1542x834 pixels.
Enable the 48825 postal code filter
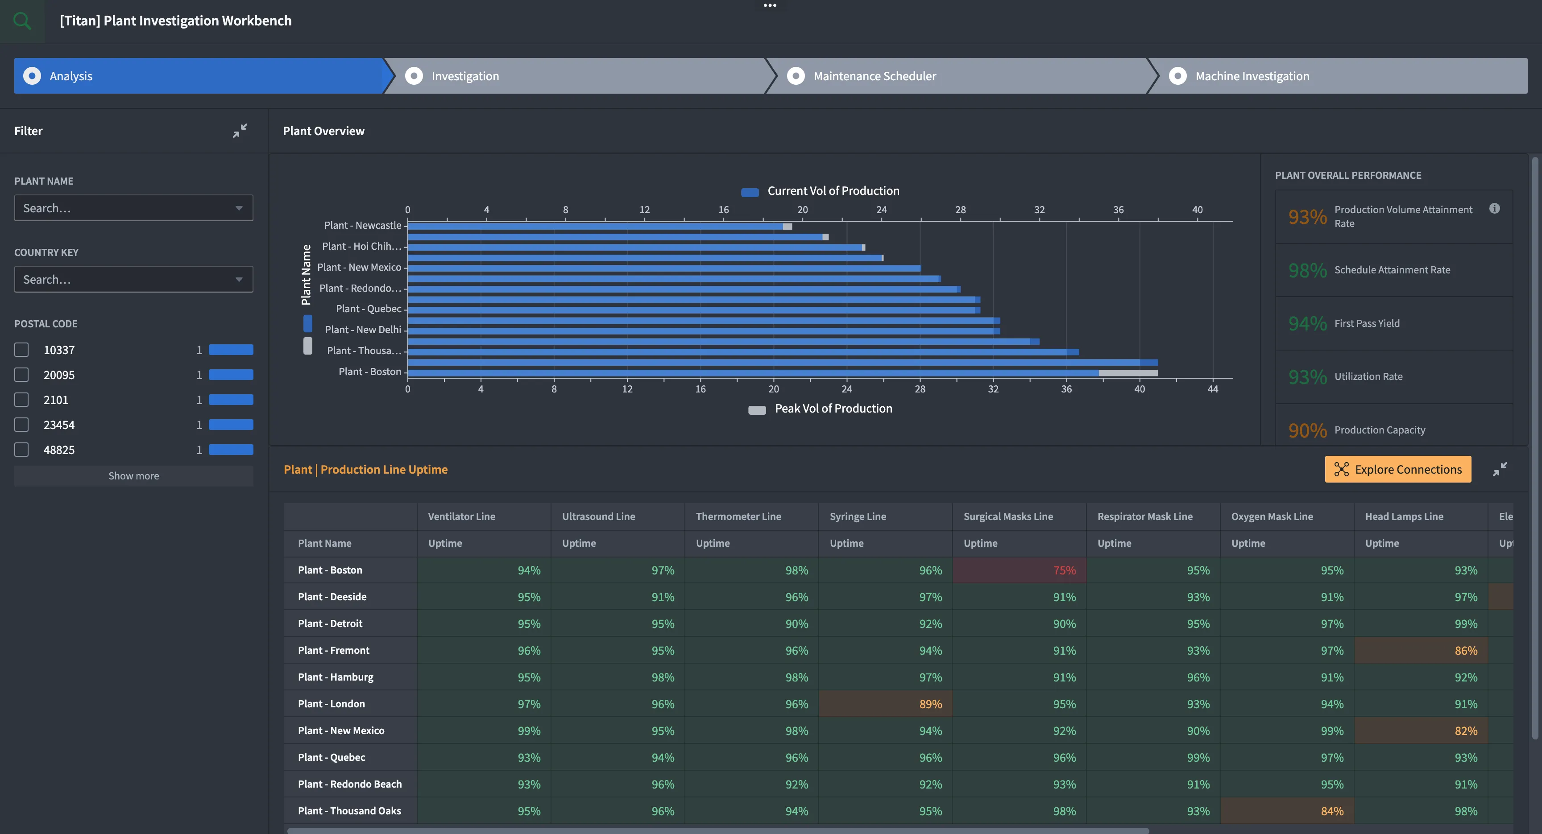(21, 450)
